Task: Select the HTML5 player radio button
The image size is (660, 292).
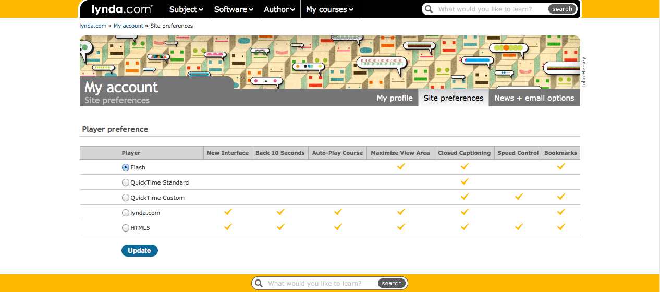Action: click(125, 228)
